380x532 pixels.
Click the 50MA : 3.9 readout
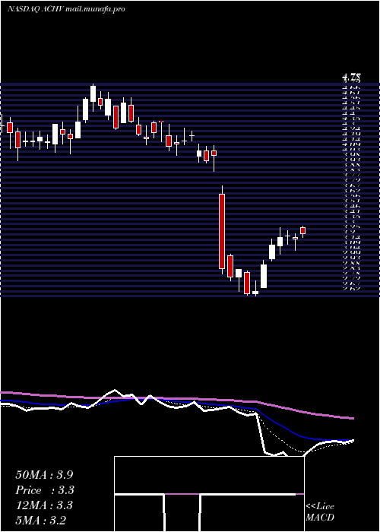(44, 475)
